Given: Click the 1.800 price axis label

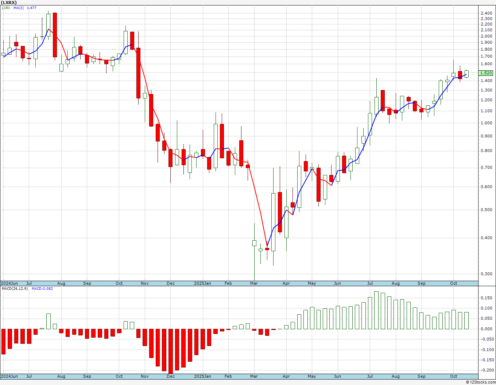Looking at the screenshot, I should pyautogui.click(x=486, y=49).
